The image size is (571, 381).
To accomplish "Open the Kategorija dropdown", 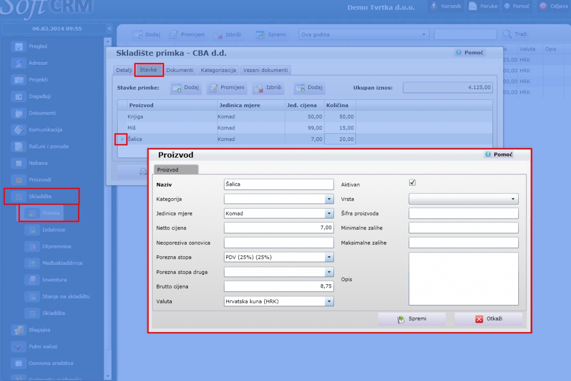I will 329,199.
